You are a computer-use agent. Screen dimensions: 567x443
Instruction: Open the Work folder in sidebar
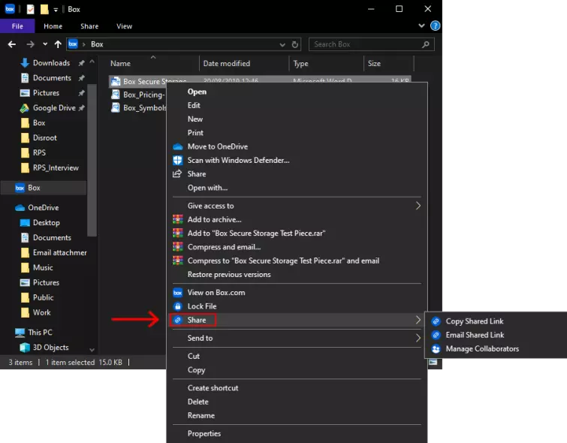41,312
